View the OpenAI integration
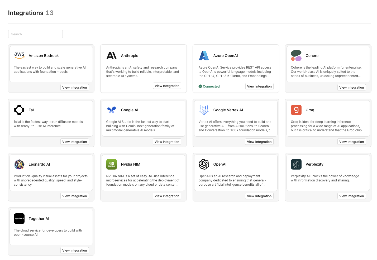377x260 pixels. [259, 196]
